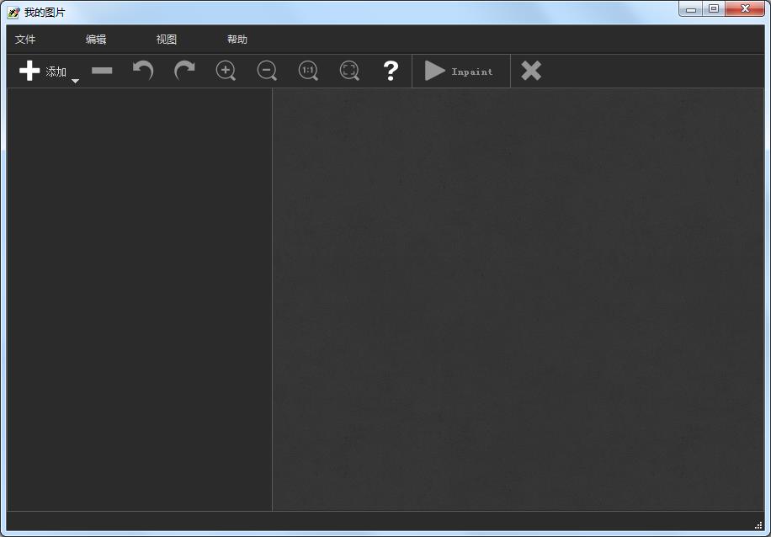Viewport: 771px width, 537px height.
Task: Zoom in with the plus magnifier
Action: [x=226, y=71]
